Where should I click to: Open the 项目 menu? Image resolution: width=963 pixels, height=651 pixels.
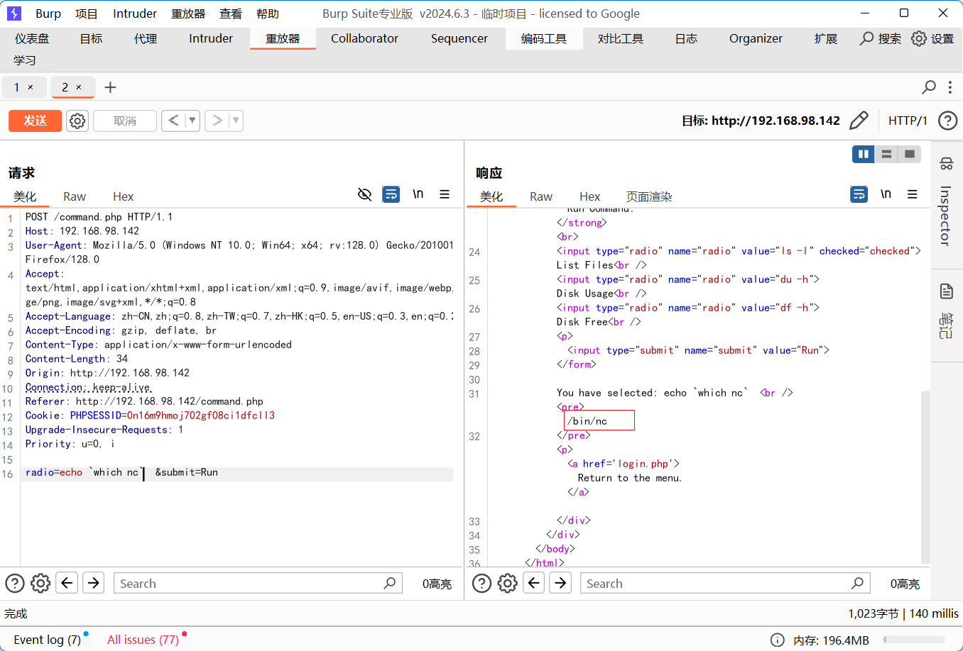click(x=87, y=13)
